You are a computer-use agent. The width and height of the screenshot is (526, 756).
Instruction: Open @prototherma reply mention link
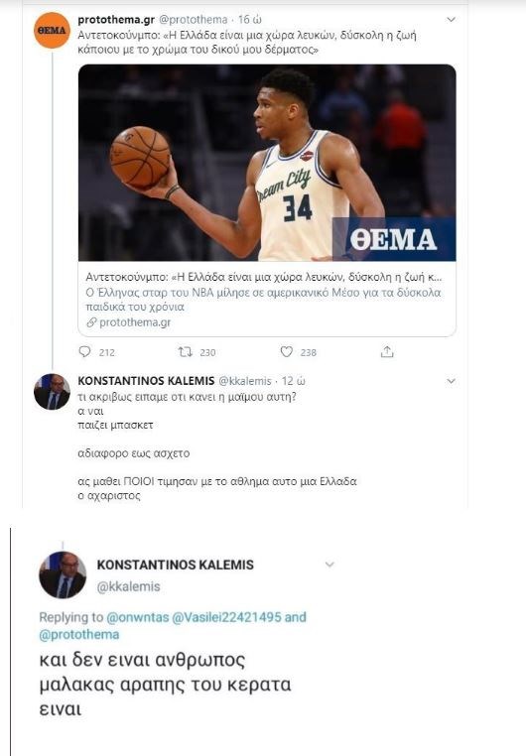point(79,635)
